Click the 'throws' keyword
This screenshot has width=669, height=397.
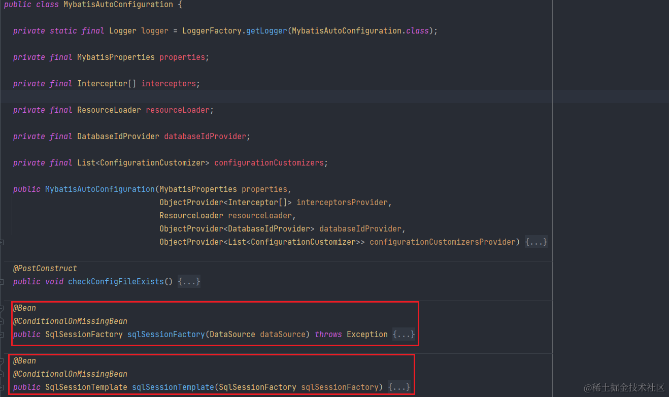coord(328,335)
